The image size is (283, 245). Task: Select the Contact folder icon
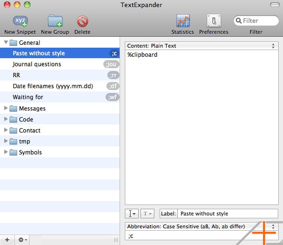(13, 131)
